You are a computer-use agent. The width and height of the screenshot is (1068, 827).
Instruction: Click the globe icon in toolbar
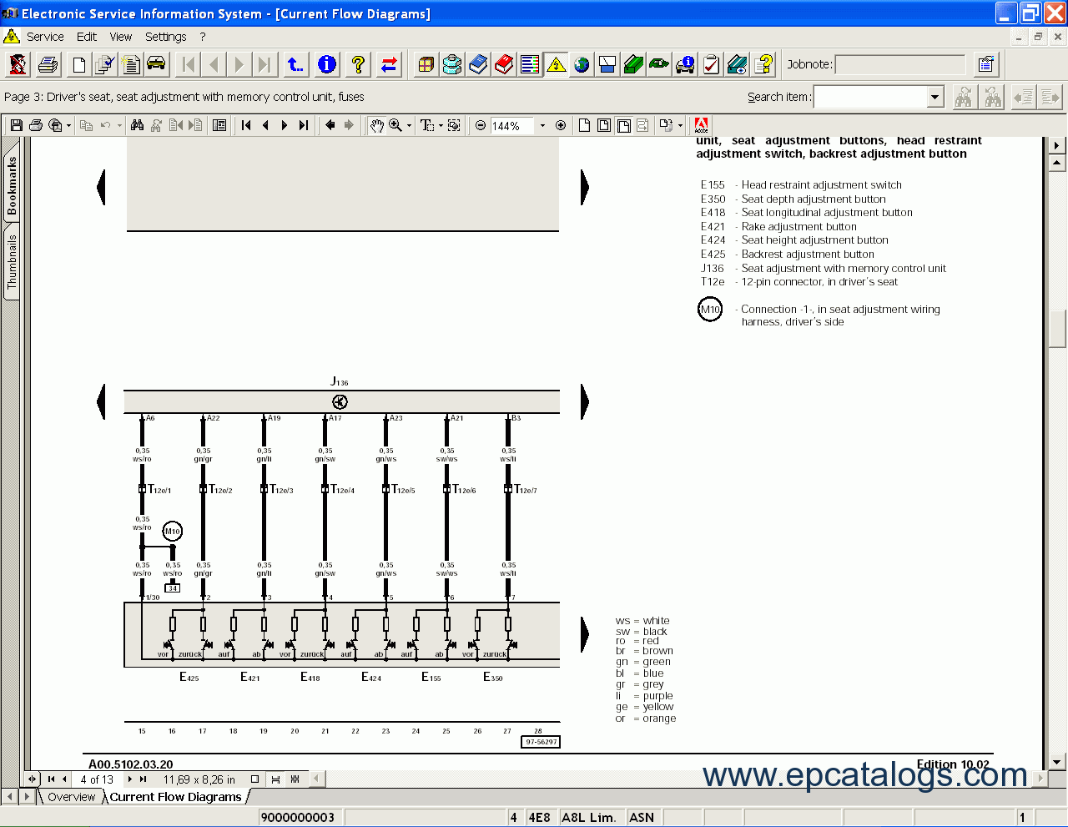coord(582,64)
